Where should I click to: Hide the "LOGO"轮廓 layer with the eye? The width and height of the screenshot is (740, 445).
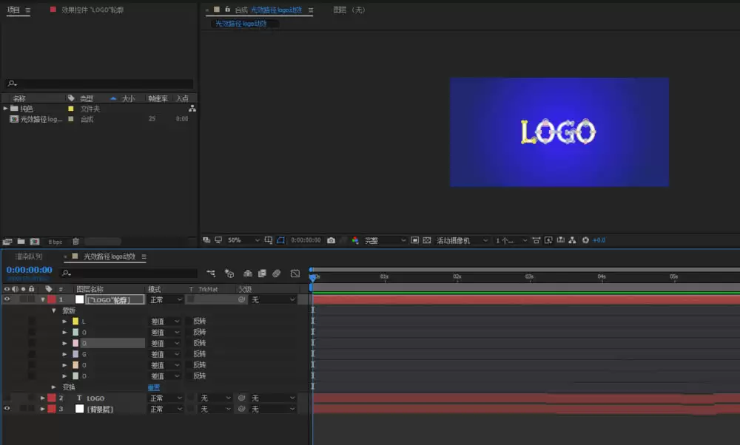tap(7, 299)
